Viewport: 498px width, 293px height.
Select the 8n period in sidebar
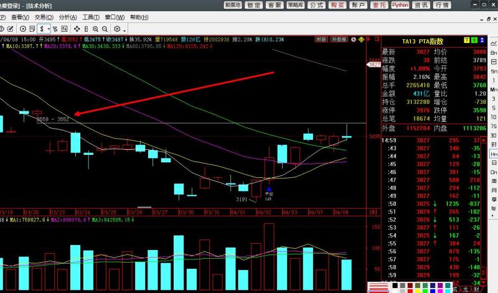tap(494, 53)
